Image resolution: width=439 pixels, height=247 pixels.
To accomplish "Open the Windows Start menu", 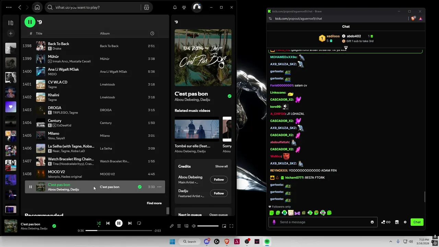I will [172, 242].
